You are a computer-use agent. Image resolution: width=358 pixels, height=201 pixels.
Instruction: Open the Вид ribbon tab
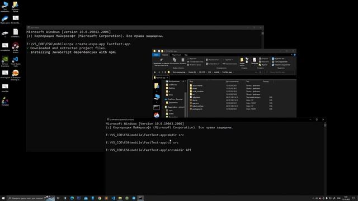point(186,55)
